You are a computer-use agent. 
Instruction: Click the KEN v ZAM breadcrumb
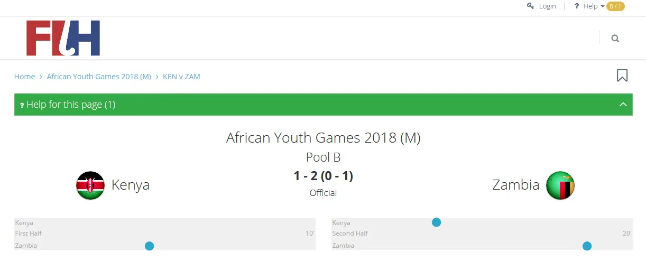click(x=181, y=77)
